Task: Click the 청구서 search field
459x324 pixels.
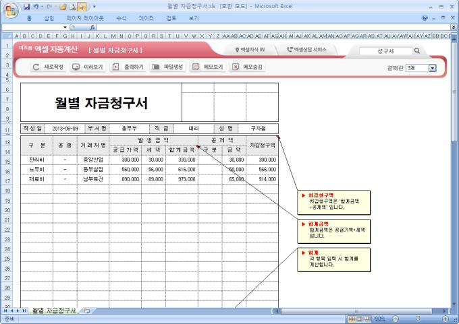Action: (385, 51)
